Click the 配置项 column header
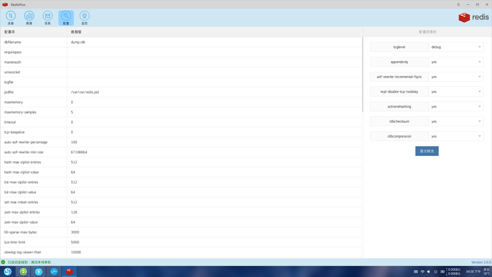Screen dimensions: 492x277 point(34,32)
